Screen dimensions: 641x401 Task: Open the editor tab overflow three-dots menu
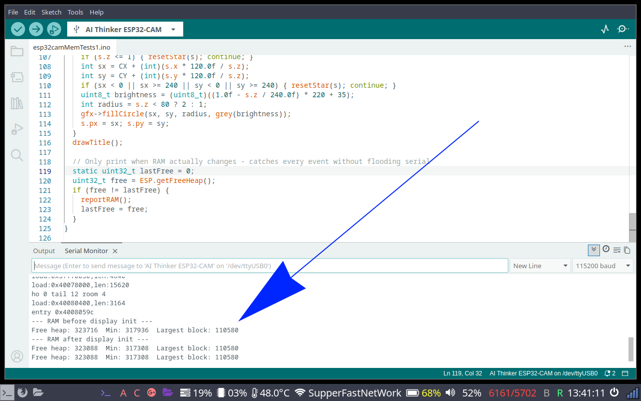(627, 46)
